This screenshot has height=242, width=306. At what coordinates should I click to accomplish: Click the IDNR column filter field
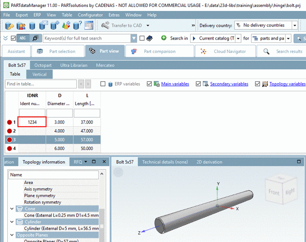(32, 113)
